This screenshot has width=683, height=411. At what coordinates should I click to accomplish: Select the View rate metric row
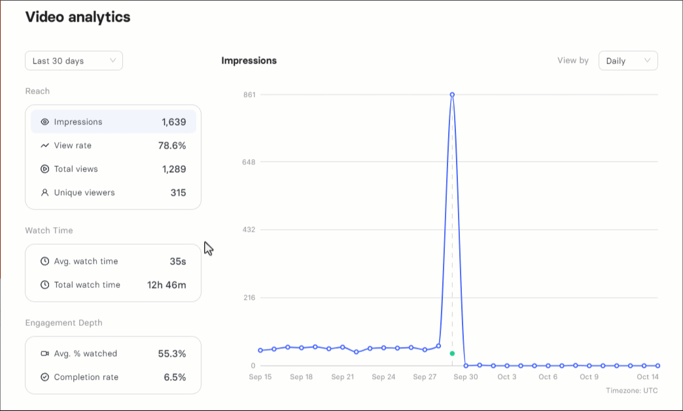click(x=113, y=145)
